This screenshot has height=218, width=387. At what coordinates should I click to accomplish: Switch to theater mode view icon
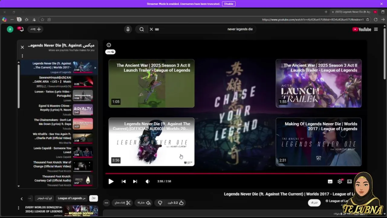(x=350, y=181)
